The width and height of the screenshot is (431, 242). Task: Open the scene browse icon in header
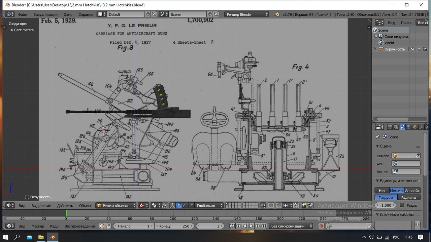pos(164,14)
